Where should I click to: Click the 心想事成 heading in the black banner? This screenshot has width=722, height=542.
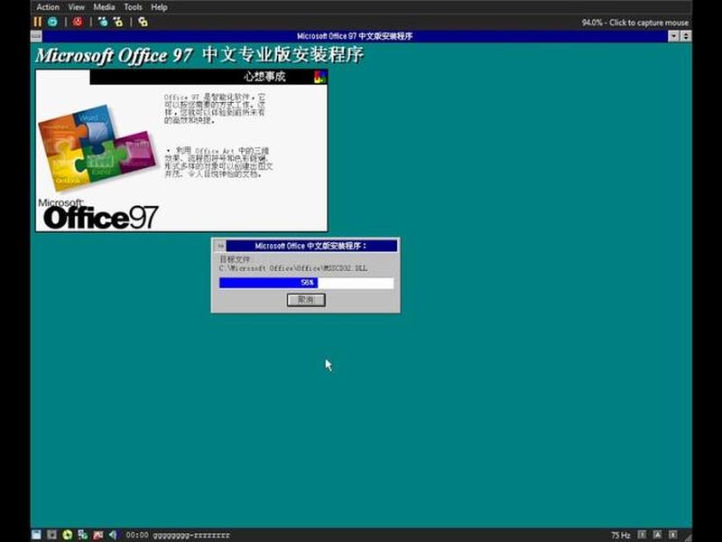(x=264, y=77)
